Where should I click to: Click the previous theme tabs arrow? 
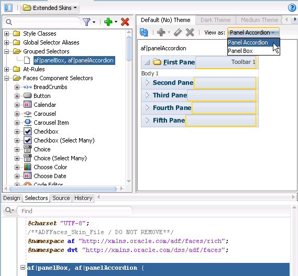[286, 19]
